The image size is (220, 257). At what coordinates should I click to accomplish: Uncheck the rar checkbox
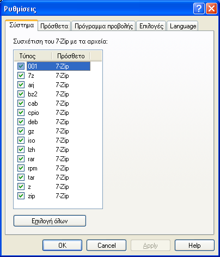(21, 158)
